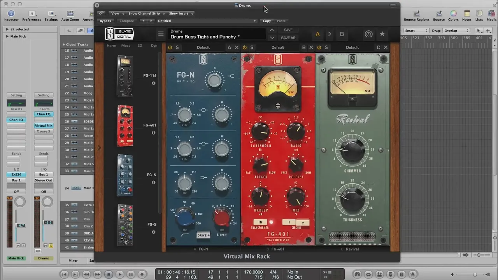Select the B comparison setting
Screen dimensions: 498x280
pyautogui.click(x=342, y=34)
